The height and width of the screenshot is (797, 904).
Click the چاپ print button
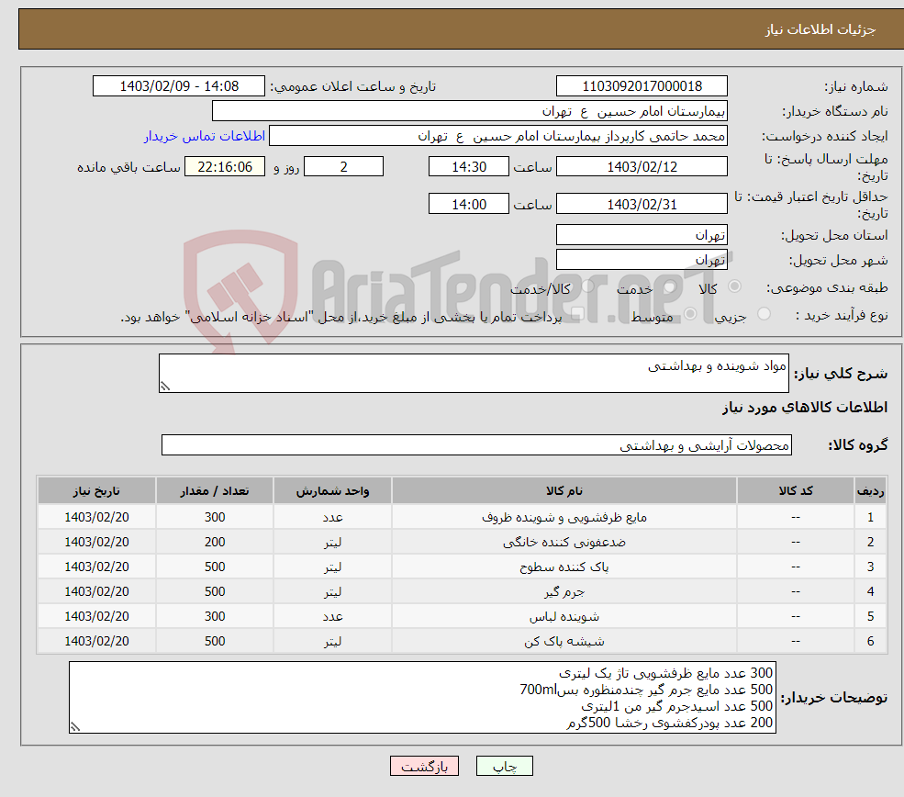(505, 766)
